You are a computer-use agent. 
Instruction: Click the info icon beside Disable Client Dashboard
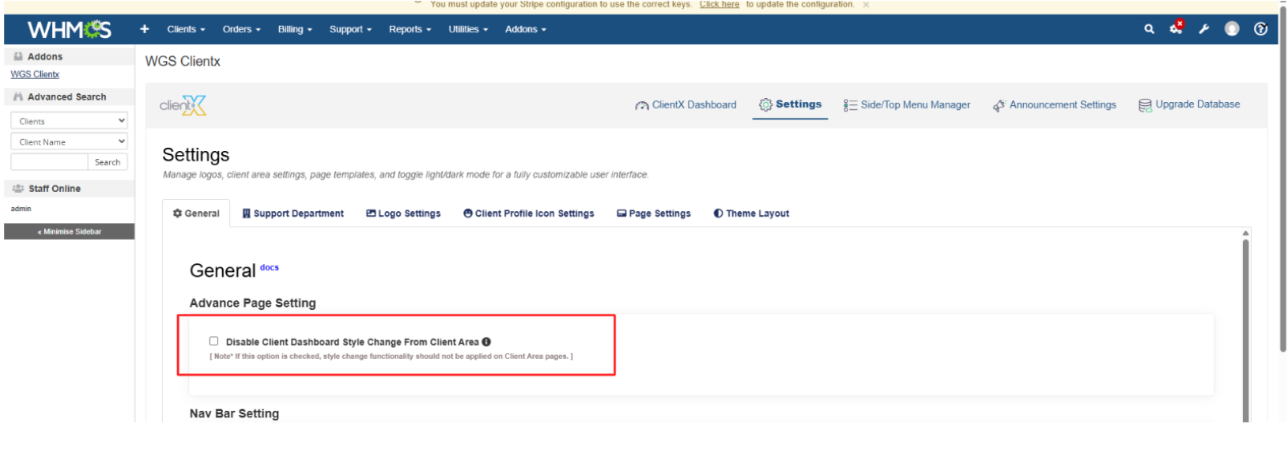coord(486,342)
